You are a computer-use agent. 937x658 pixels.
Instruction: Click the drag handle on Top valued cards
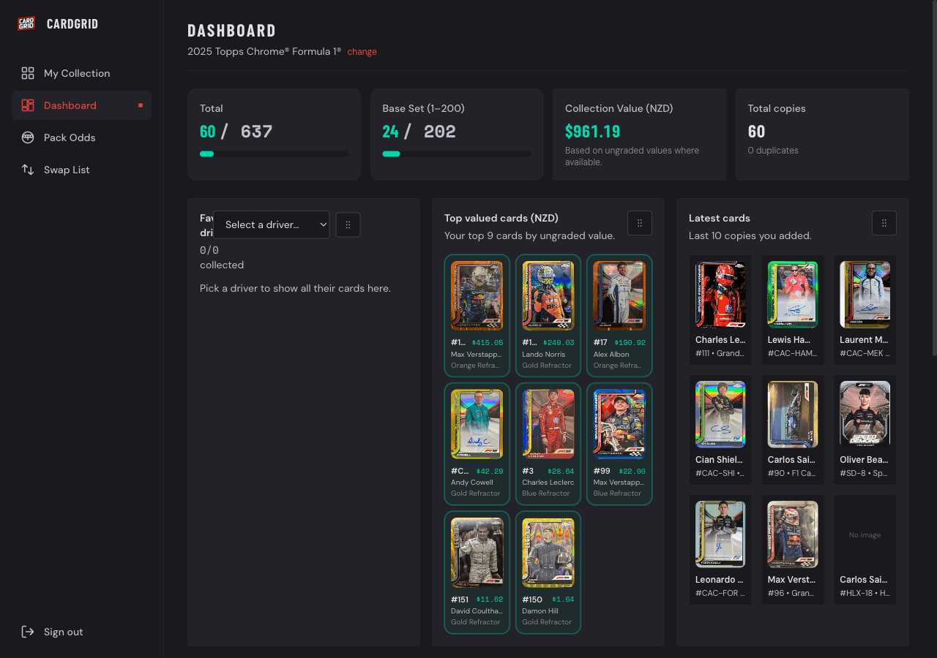[640, 223]
